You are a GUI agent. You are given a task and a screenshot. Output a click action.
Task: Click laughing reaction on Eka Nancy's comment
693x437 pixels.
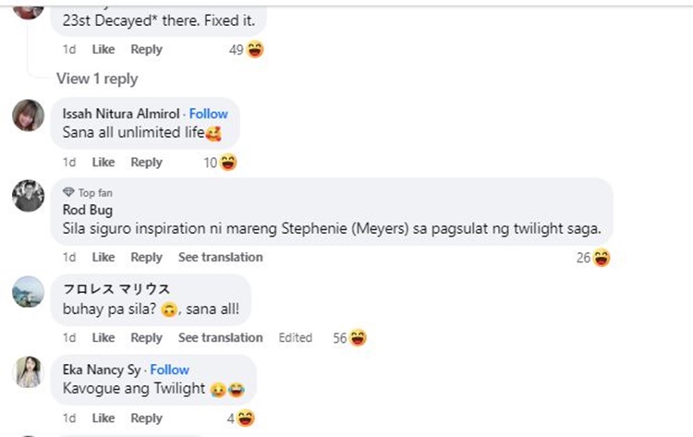[246, 419]
